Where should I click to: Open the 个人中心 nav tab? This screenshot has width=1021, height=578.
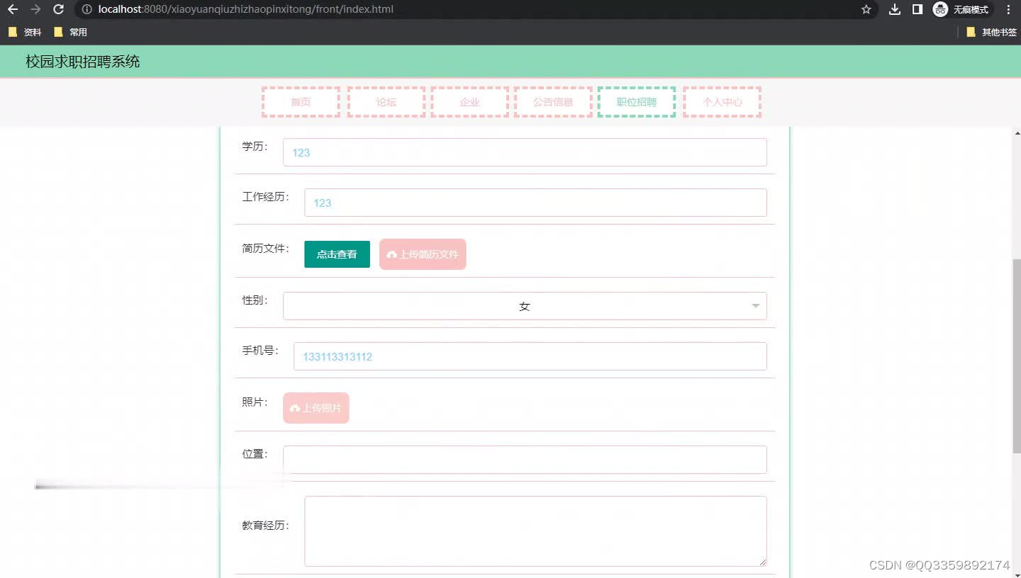click(x=722, y=102)
